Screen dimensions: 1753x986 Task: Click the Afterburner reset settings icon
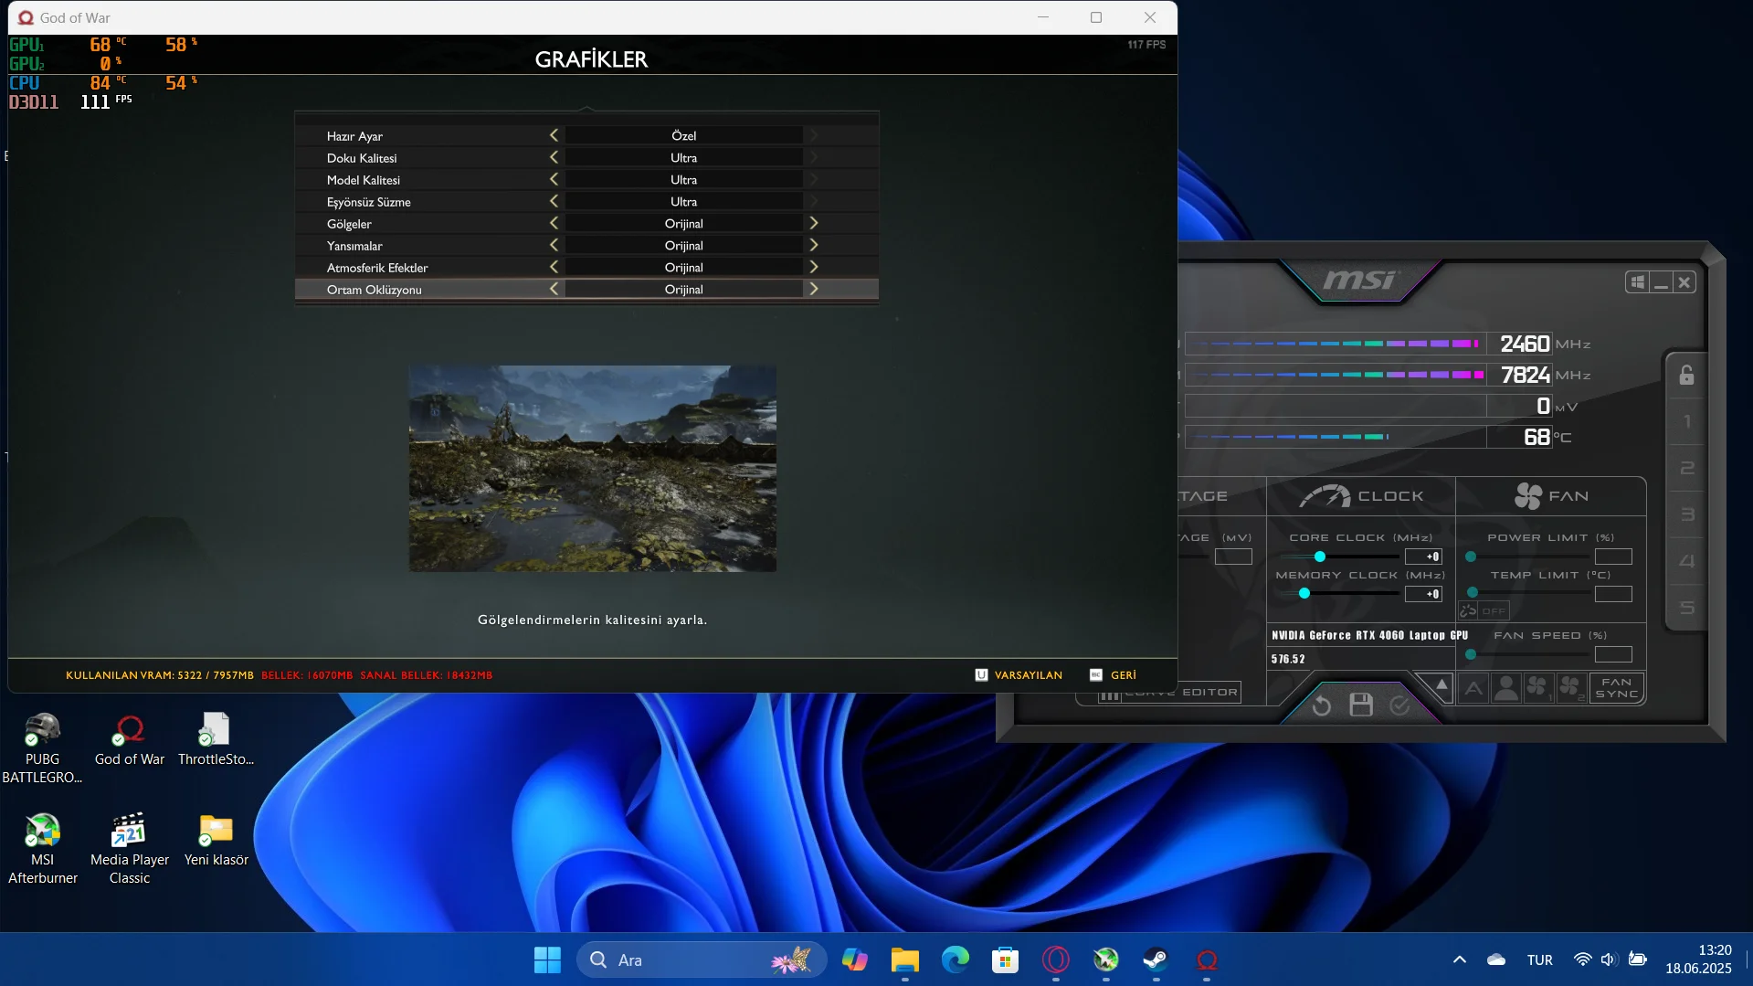click(x=1321, y=705)
